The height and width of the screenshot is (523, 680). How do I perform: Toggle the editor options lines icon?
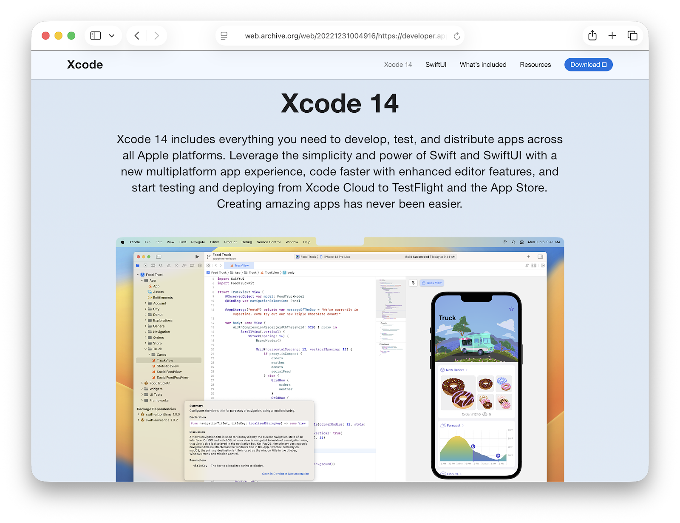tap(534, 265)
